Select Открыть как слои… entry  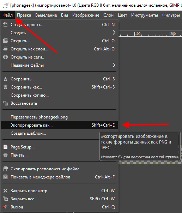(x=59, y=49)
